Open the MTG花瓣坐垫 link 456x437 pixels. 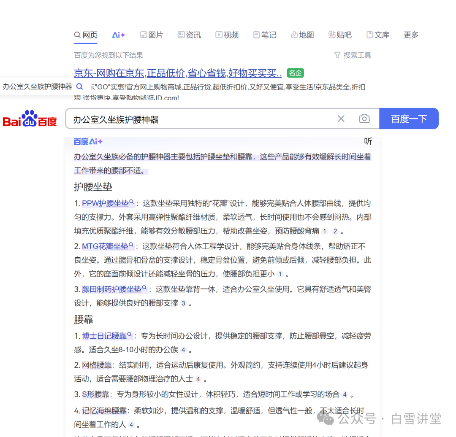click(x=105, y=246)
